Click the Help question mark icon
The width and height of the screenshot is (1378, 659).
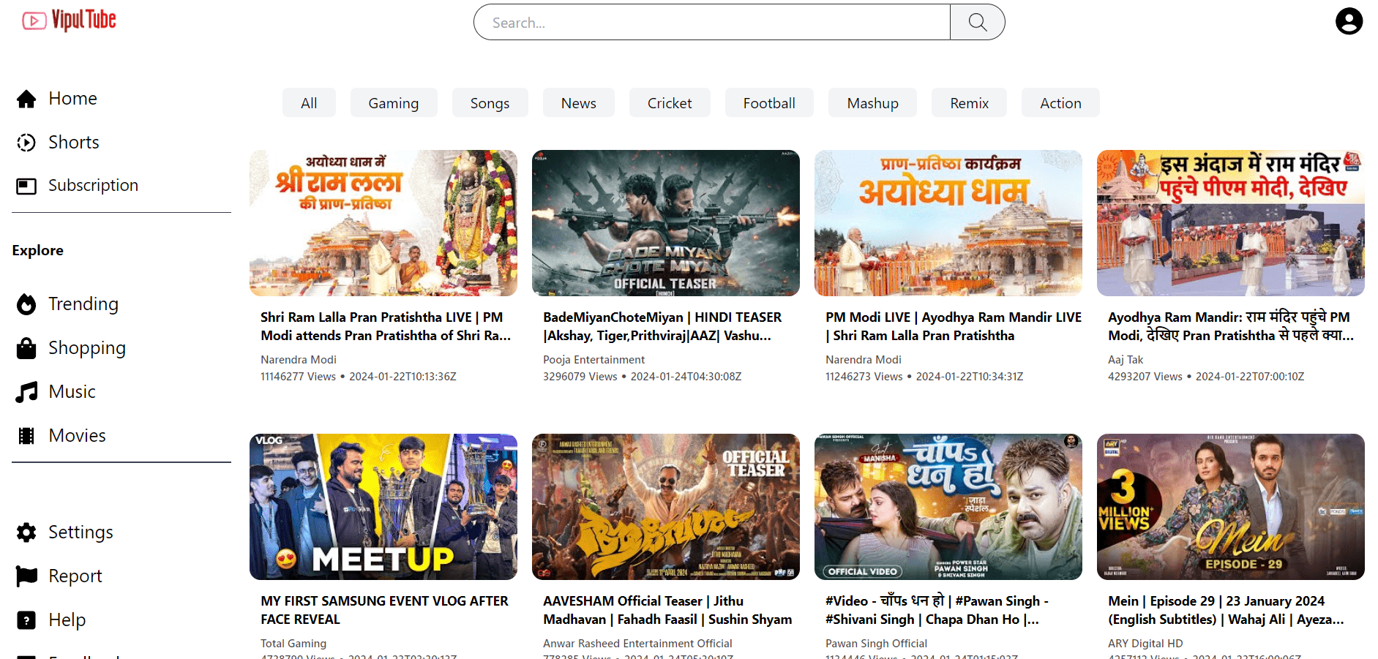[x=26, y=620]
